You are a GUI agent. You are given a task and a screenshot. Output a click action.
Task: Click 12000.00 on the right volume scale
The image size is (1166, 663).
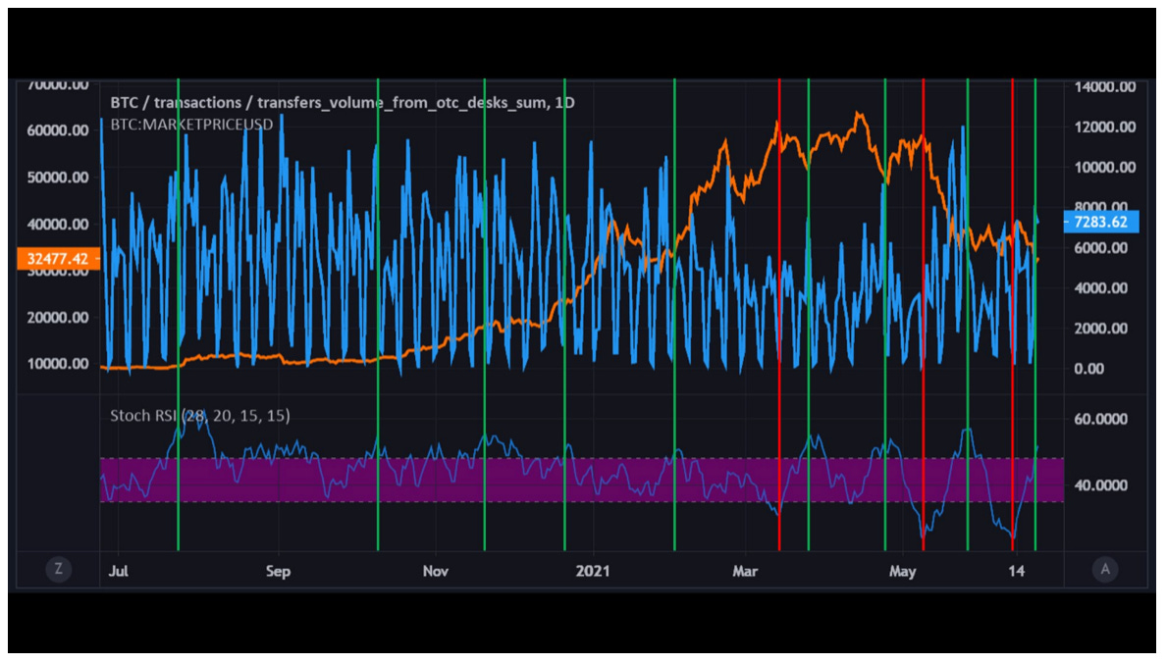pyautogui.click(x=1105, y=127)
